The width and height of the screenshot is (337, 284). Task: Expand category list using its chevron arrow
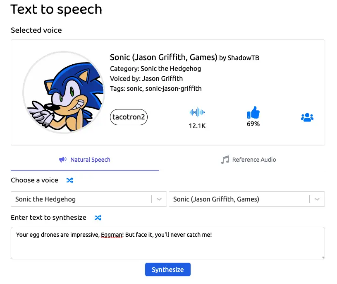coord(159,199)
